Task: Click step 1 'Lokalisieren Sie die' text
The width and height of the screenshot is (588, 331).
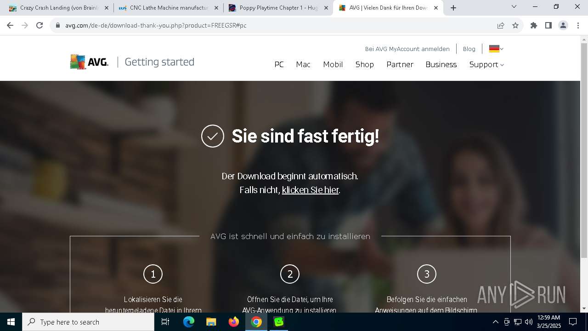Action: [x=153, y=299]
